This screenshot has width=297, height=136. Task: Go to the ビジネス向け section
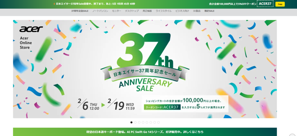click(x=182, y=11)
